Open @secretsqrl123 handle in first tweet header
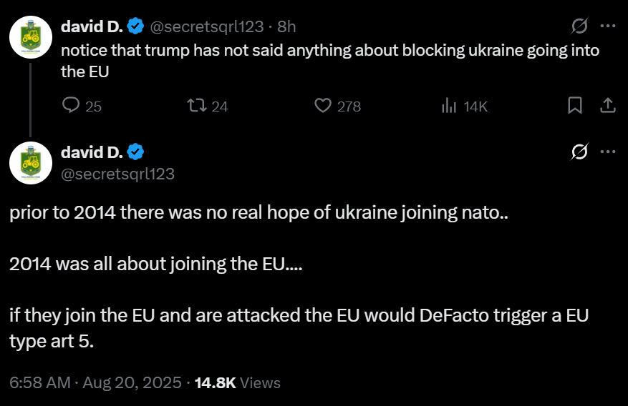628x406 pixels. point(207,26)
